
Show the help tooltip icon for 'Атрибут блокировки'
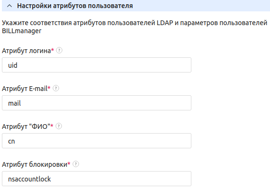76,164
